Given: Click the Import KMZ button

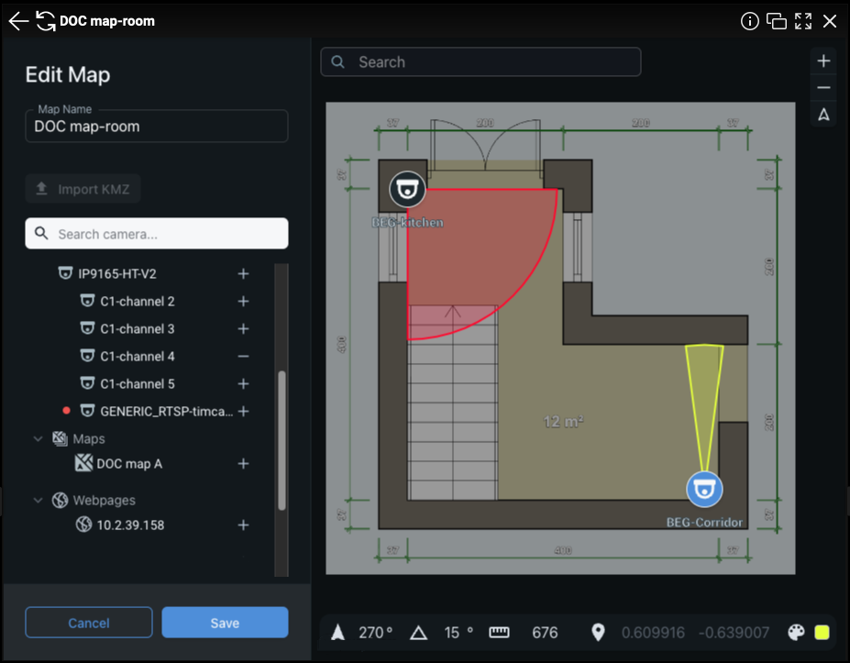Looking at the screenshot, I should pos(83,189).
